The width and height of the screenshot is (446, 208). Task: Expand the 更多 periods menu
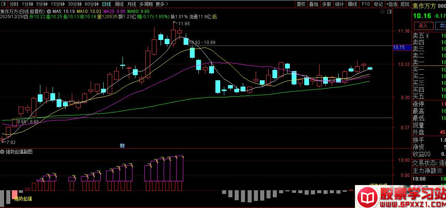(162, 4)
